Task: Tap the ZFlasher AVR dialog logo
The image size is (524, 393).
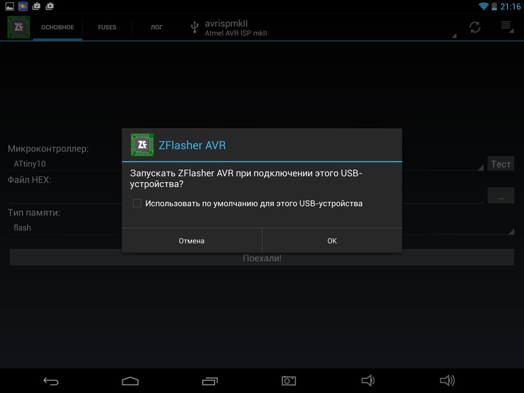Action: 142,145
